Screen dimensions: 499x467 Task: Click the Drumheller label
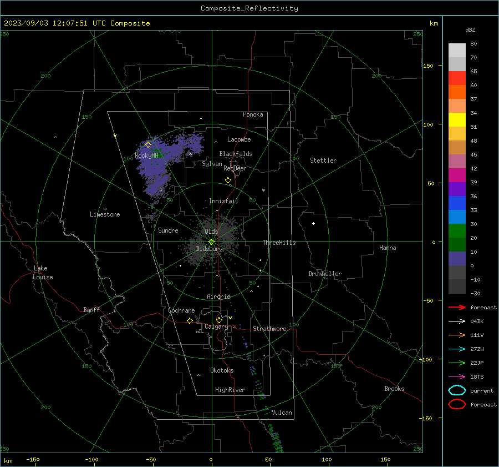(x=325, y=274)
